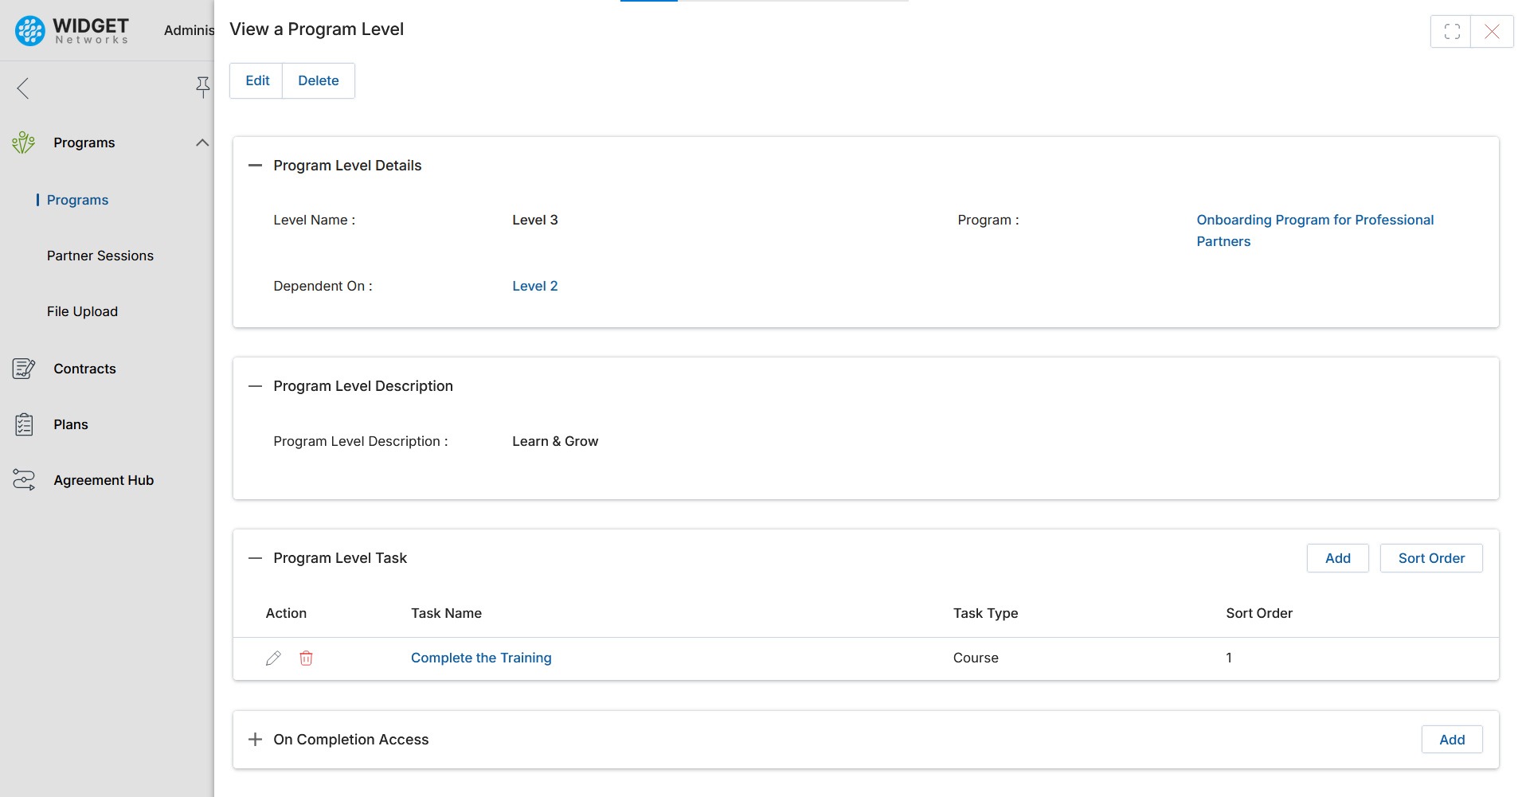Collapse the Programs sidebar menu chevron
The image size is (1522, 797).
(x=202, y=143)
